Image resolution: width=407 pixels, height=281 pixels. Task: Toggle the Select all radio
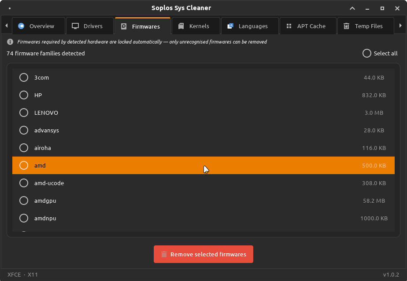367,53
